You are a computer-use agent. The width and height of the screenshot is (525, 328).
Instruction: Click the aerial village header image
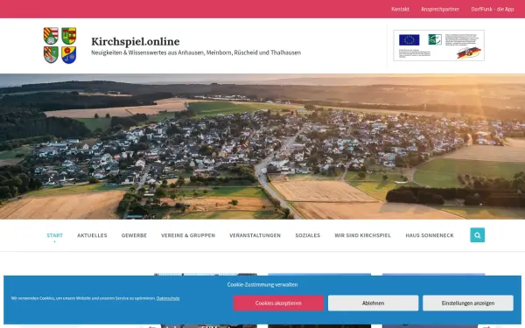pos(262,146)
